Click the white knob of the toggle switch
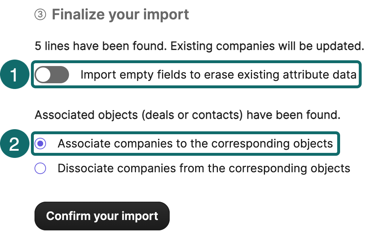Image resolution: width=371 pixels, height=239 pixels. (43, 75)
